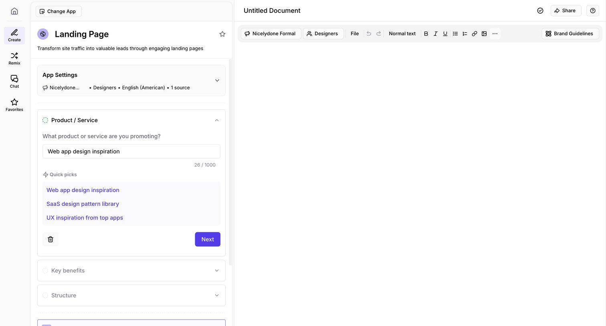Expand the App Settings panel chevron
The height and width of the screenshot is (326, 606).
217,80
